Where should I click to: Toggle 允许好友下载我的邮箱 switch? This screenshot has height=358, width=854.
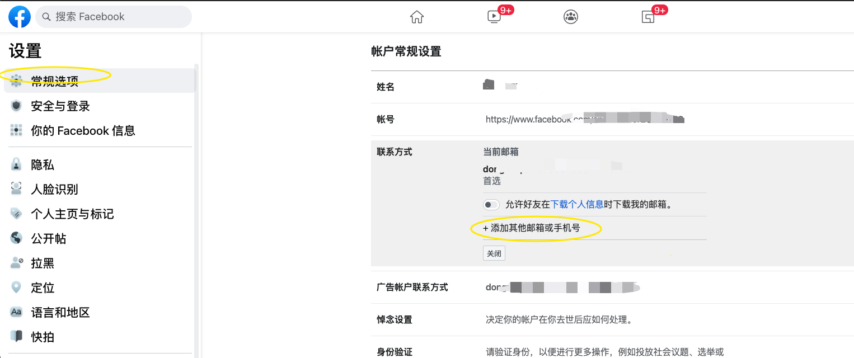tap(491, 205)
